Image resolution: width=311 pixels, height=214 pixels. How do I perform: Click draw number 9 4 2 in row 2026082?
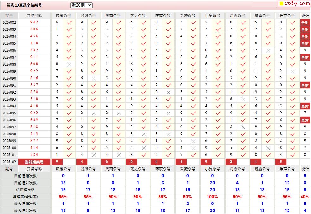click(x=34, y=22)
